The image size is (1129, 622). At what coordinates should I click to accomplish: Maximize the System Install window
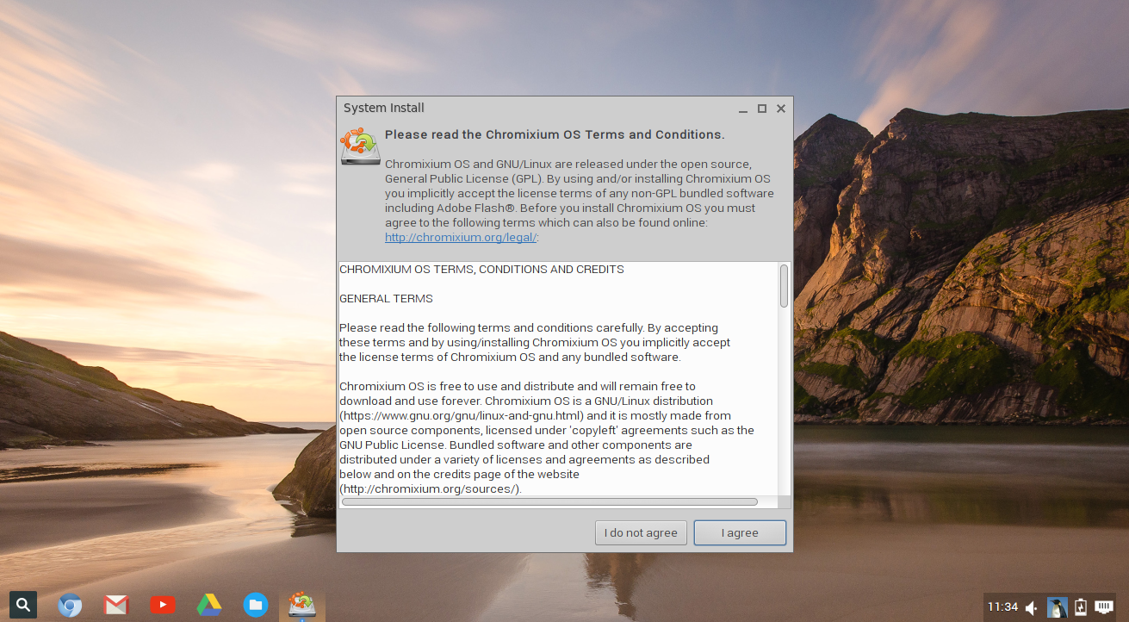tap(762, 109)
